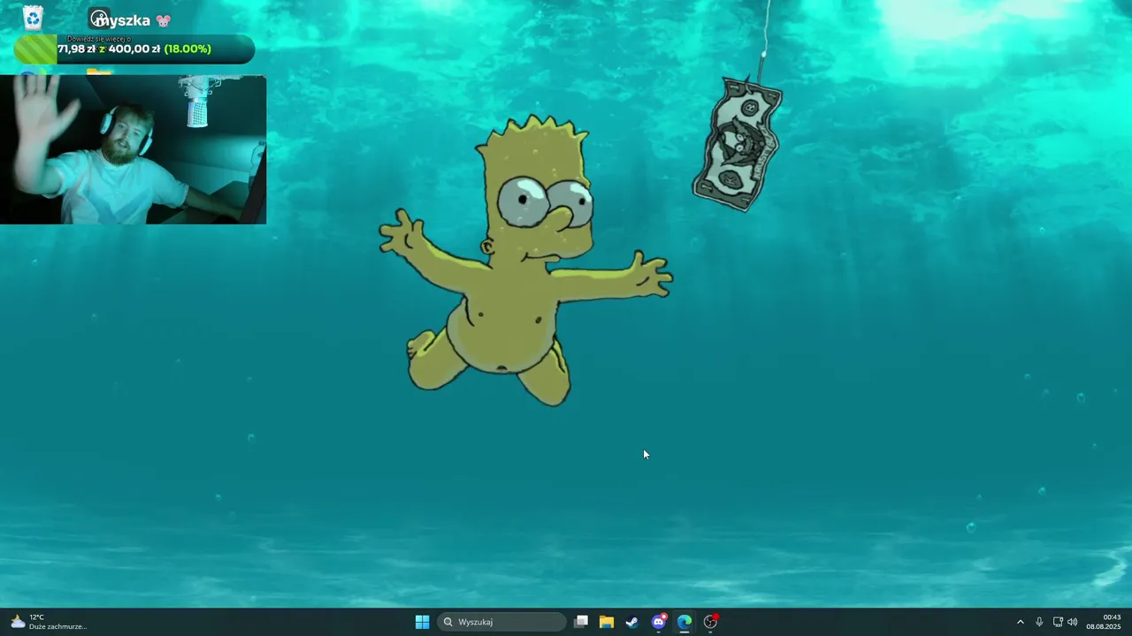Click the Wyszukaj taskbar search box

(x=502, y=622)
